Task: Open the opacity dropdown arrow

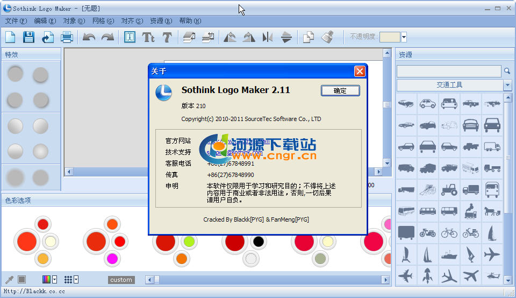Action: tap(404, 37)
